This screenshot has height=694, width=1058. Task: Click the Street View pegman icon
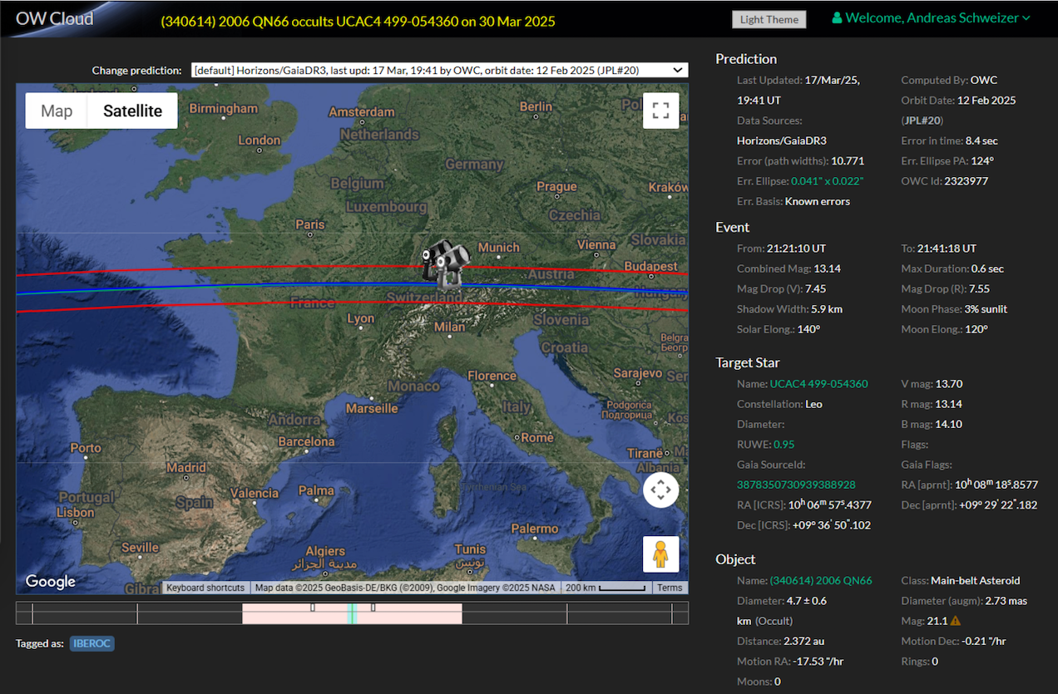point(661,554)
